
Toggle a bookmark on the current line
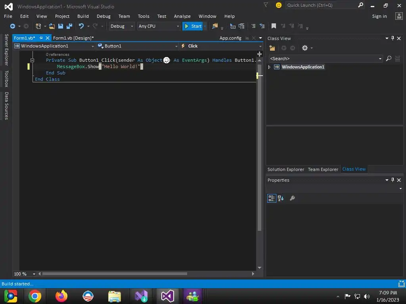click(274, 26)
